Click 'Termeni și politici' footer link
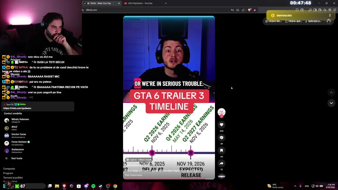Image resolution: width=338 pixels, height=190 pixels. [x=13, y=178]
